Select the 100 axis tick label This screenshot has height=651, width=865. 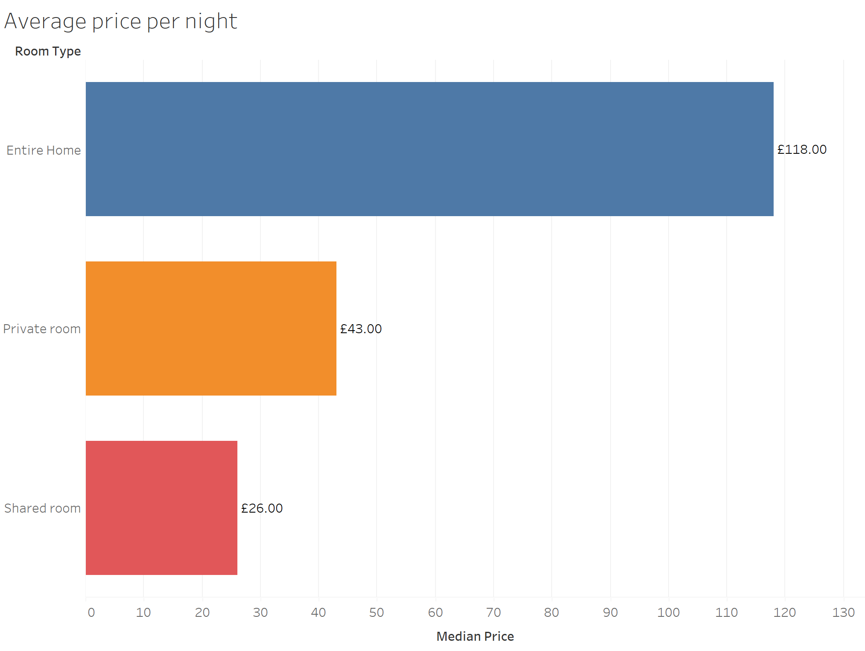click(x=668, y=613)
